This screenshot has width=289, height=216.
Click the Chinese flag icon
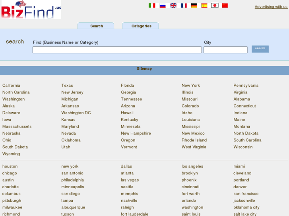click(225, 6)
